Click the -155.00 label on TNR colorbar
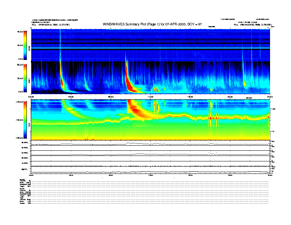 (19, 138)
